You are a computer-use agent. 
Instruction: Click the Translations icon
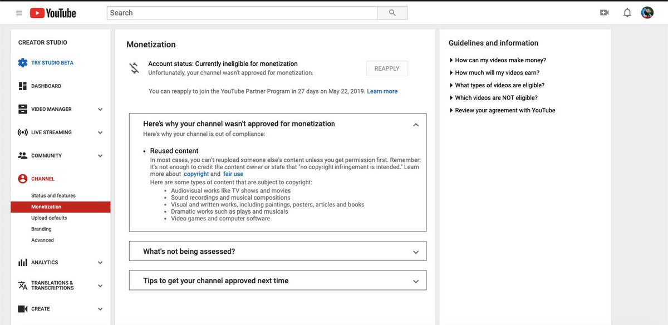(22, 285)
